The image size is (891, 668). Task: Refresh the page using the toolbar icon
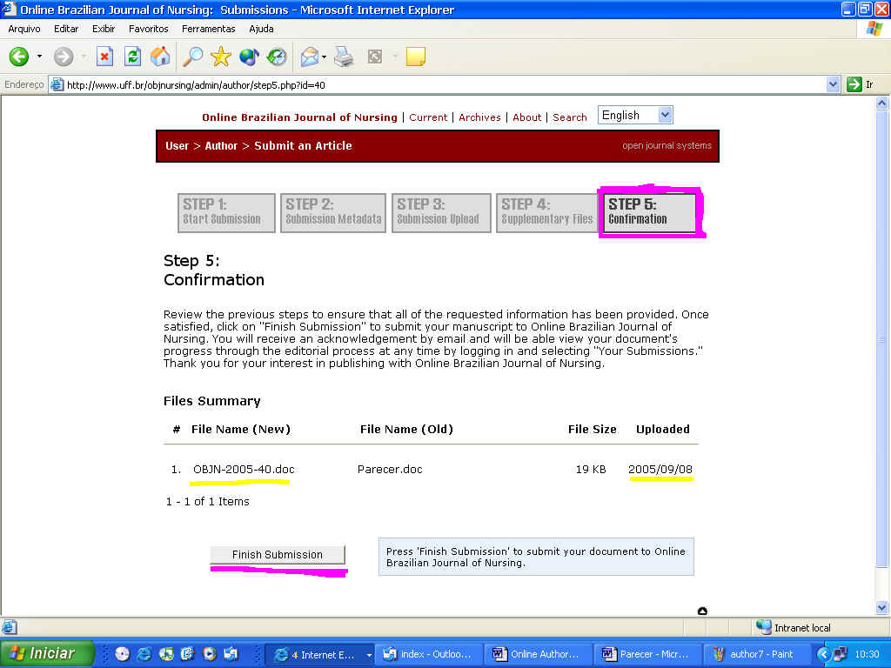pyautogui.click(x=132, y=57)
